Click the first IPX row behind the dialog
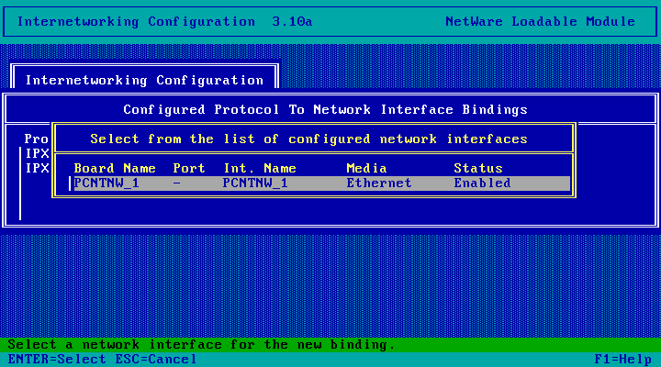This screenshot has height=367, width=661. [37, 153]
